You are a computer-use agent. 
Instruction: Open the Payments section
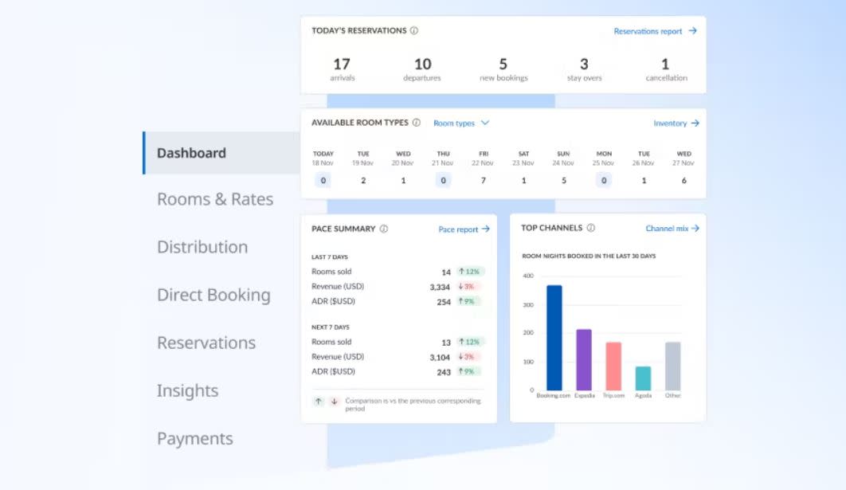pyautogui.click(x=194, y=438)
